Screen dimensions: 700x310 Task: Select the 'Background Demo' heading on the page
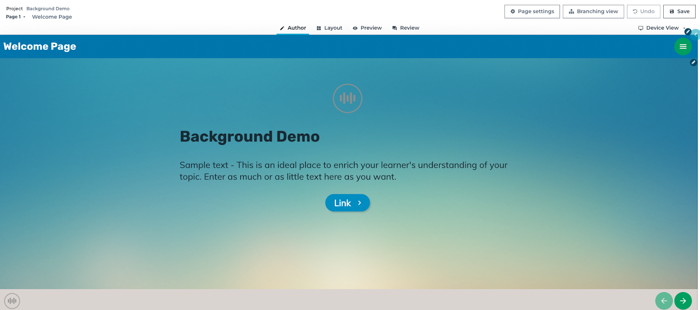pyautogui.click(x=250, y=137)
